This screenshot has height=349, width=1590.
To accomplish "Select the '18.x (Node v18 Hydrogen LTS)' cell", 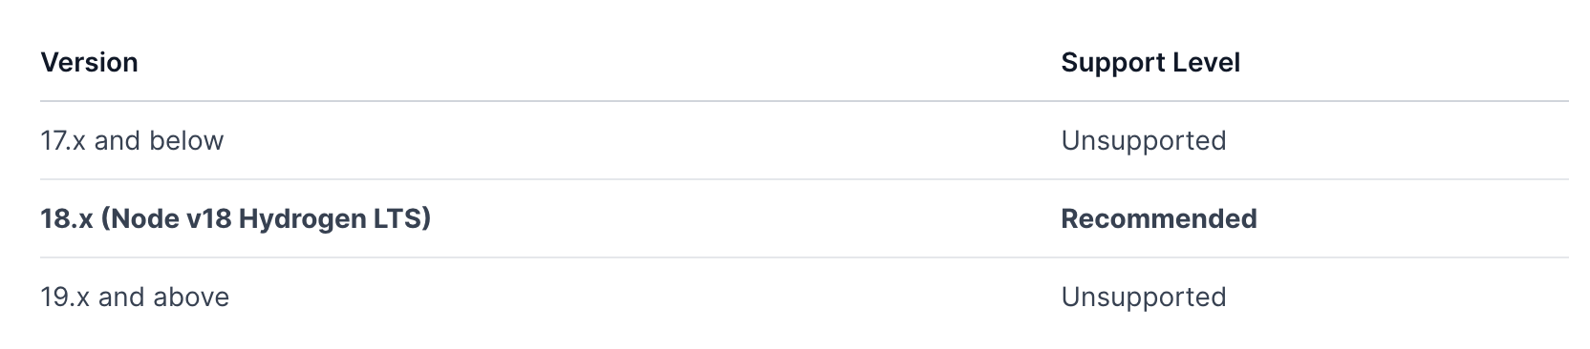I will [235, 219].
